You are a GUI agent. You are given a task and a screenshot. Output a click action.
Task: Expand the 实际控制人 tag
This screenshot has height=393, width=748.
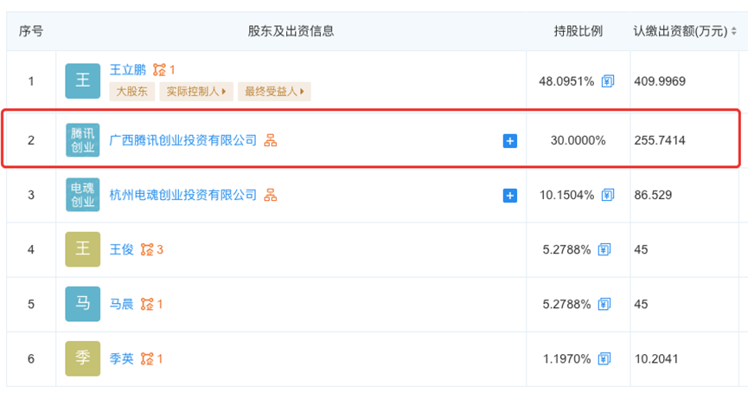(195, 91)
